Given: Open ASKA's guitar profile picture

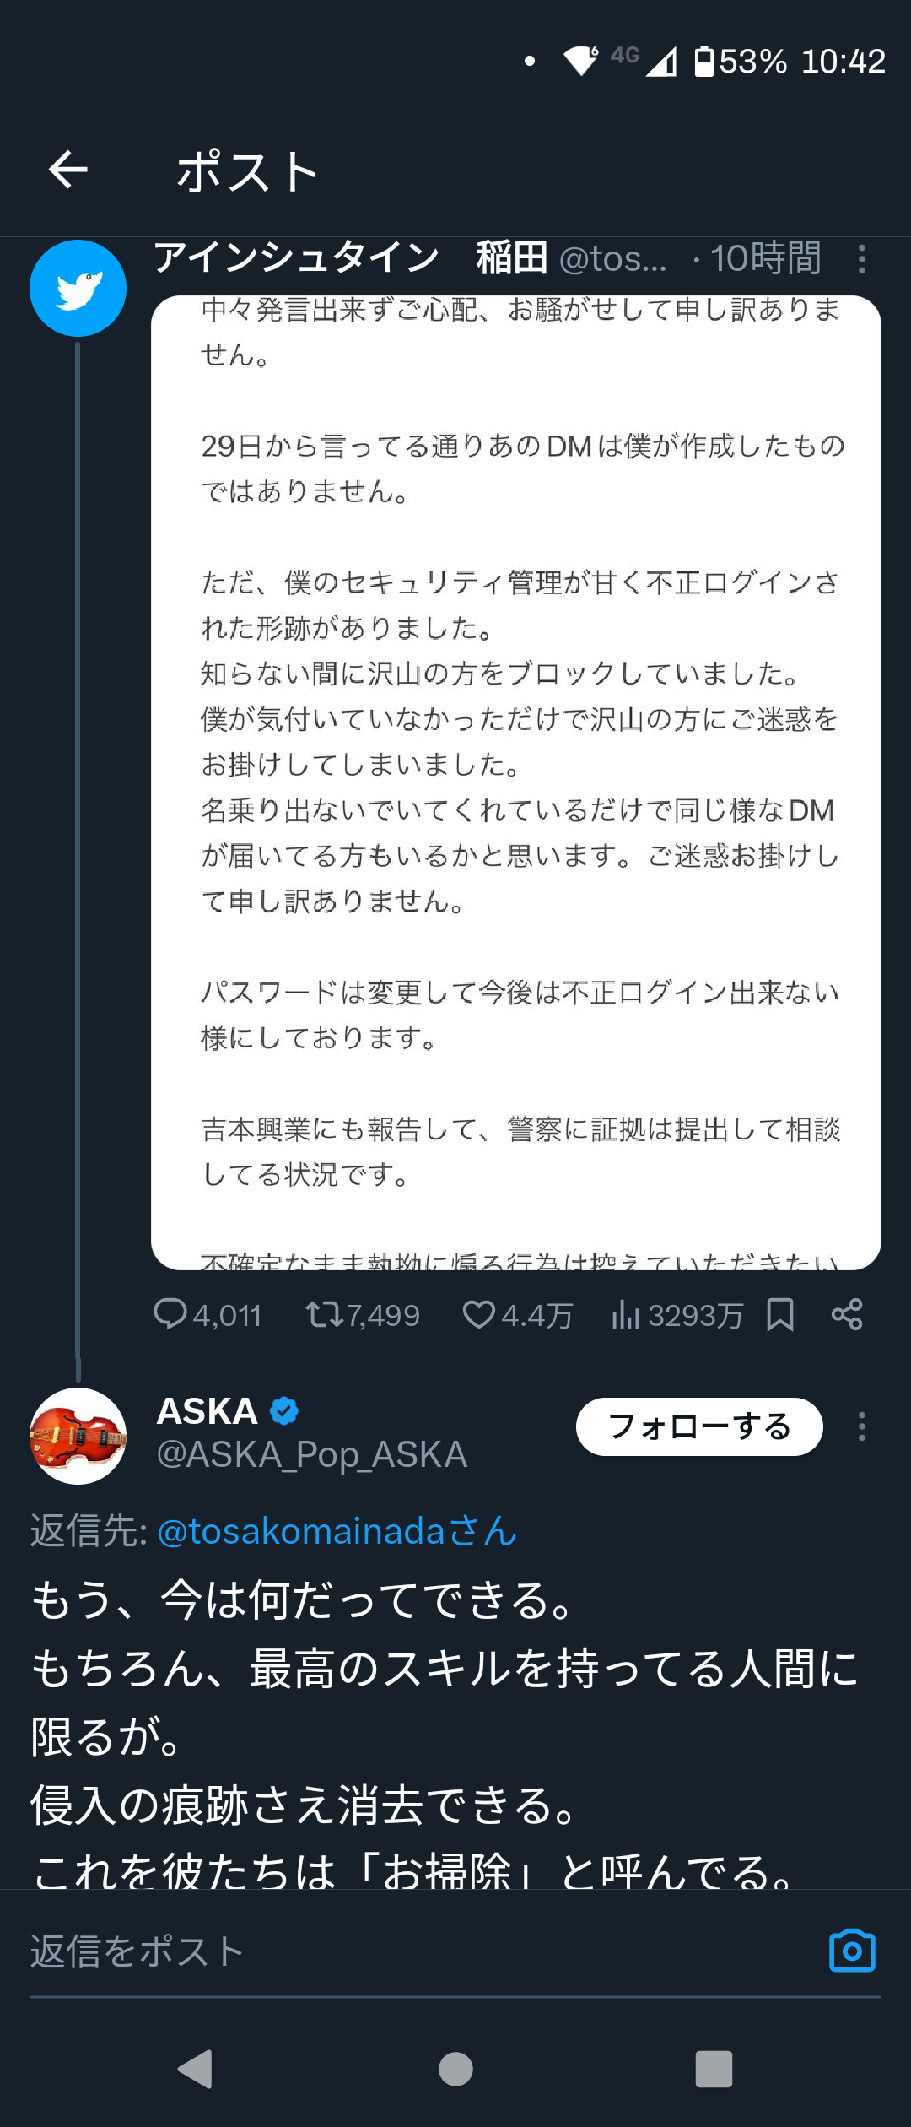Looking at the screenshot, I should pos(78,1436).
